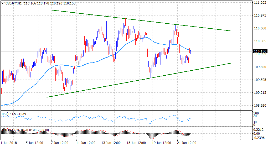Open the chart dropdown arrow beside USDJPY,H1
The image size is (268, 146).
point(3,3)
